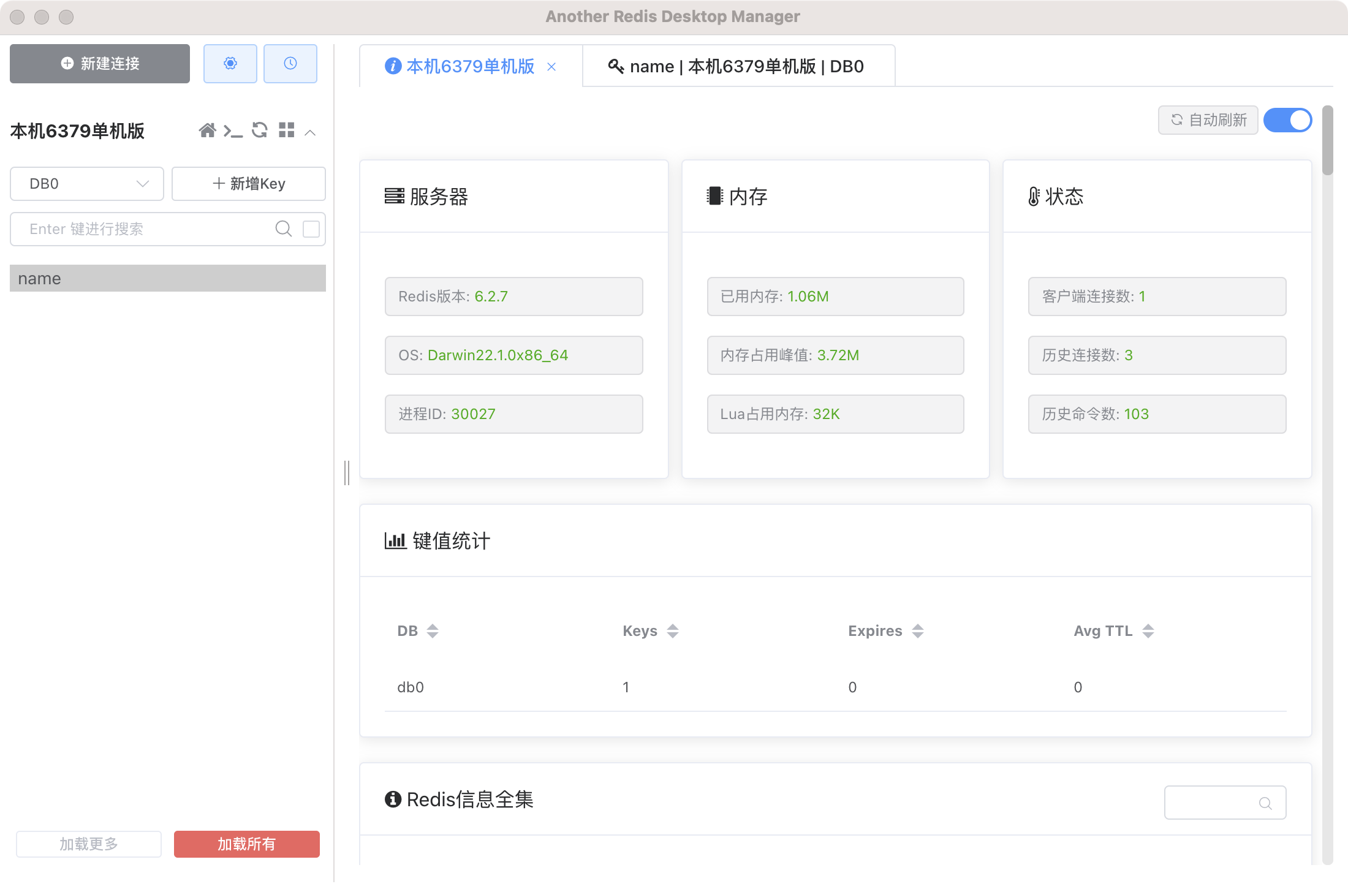Check the exact search checkbox
This screenshot has height=892, width=1348.
click(311, 229)
